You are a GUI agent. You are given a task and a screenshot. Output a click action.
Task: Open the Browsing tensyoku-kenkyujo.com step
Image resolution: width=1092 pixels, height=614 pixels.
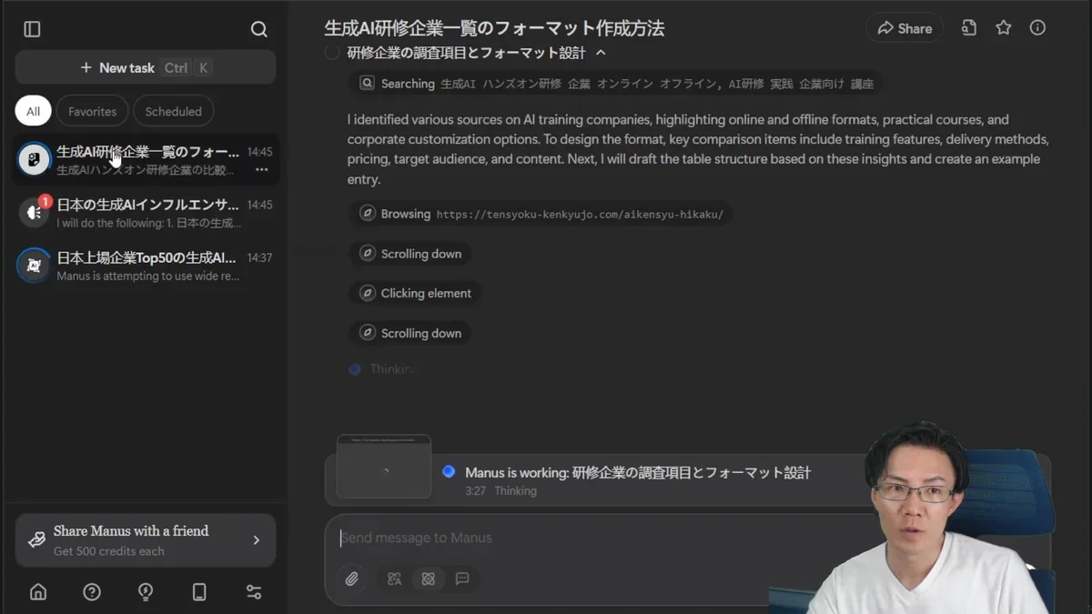pyautogui.click(x=541, y=214)
